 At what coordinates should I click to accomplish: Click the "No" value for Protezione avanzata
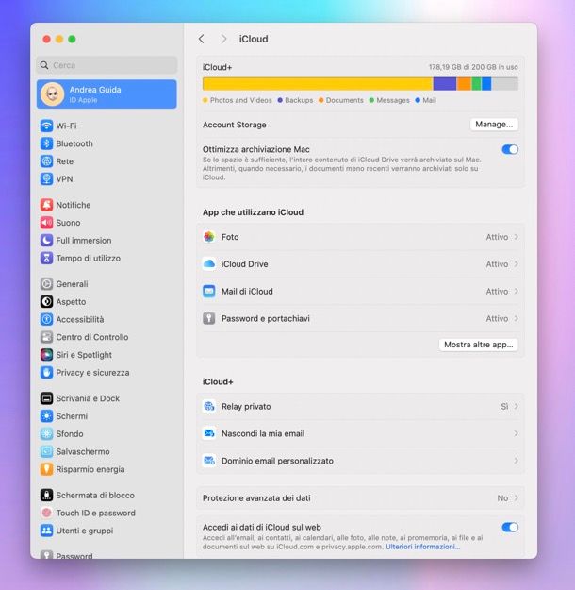[x=502, y=498]
